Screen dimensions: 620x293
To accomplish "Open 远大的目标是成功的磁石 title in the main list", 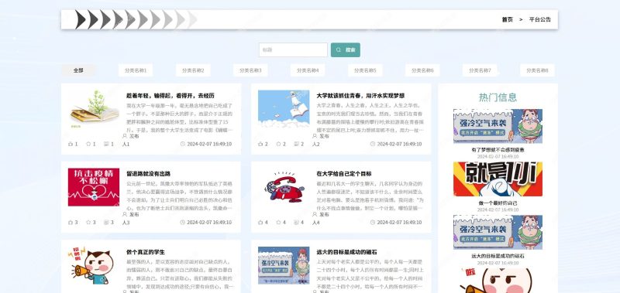I will pos(346,252).
